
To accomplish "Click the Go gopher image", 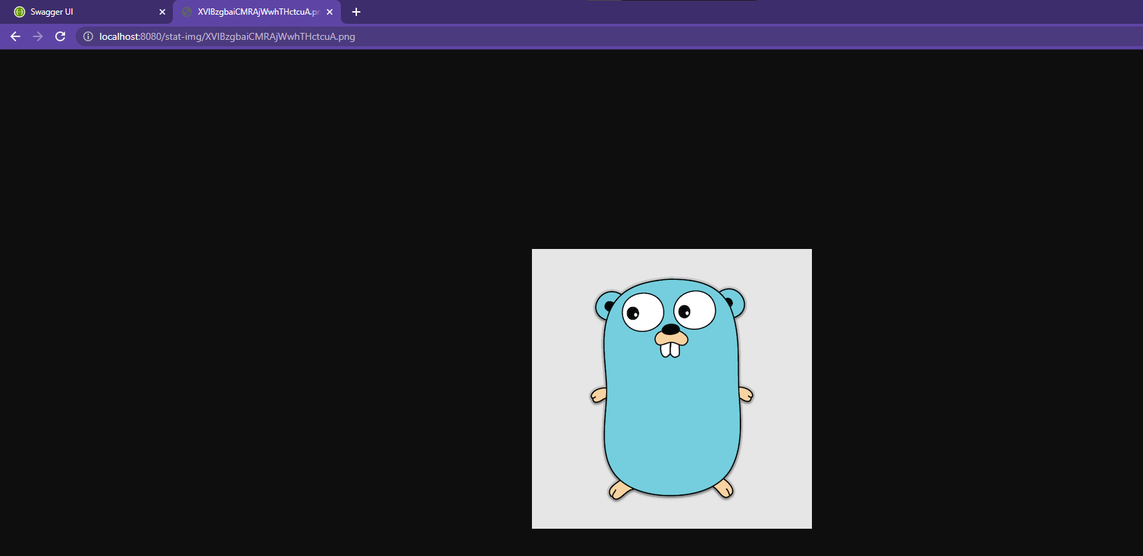I will pos(672,389).
